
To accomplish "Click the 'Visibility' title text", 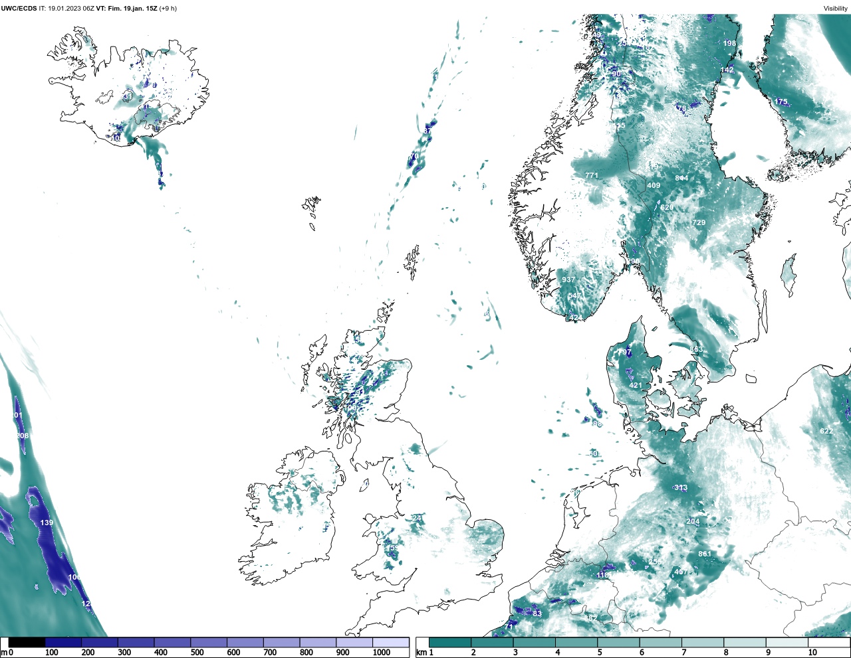I will click(x=836, y=9).
